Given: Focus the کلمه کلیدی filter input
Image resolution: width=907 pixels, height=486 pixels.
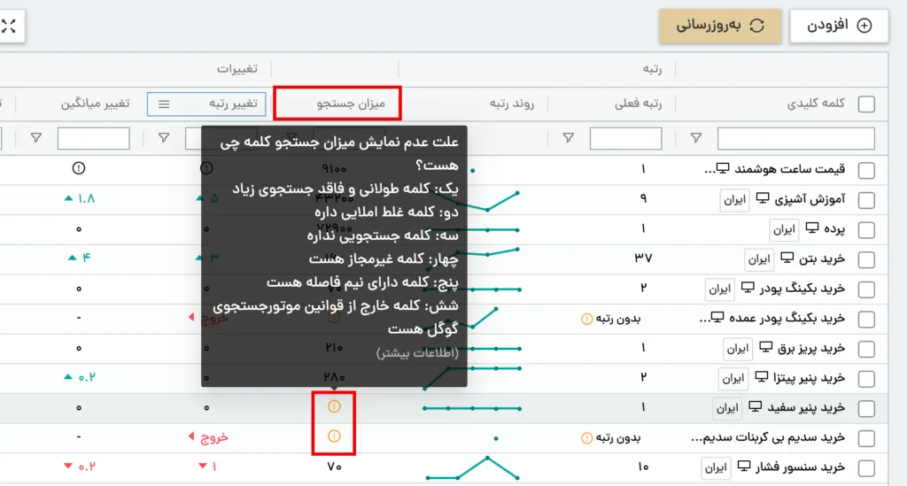Looking at the screenshot, I should click(796, 139).
